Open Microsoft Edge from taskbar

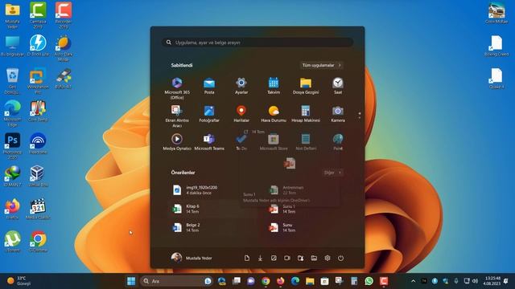295,281
